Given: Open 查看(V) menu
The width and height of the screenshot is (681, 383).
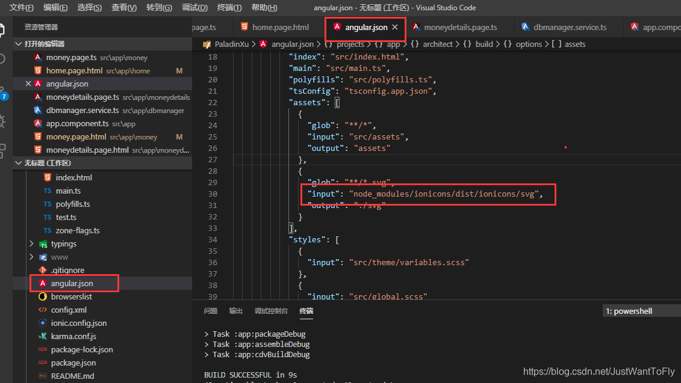Looking at the screenshot, I should (124, 8).
